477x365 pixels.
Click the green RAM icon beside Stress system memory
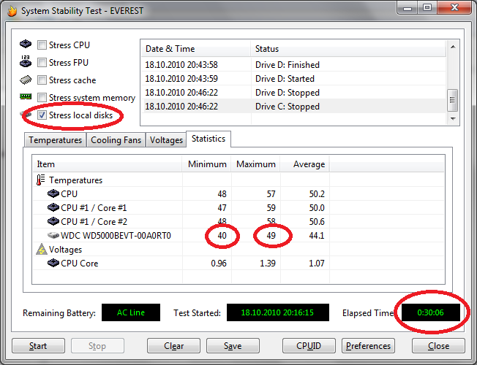pos(26,96)
